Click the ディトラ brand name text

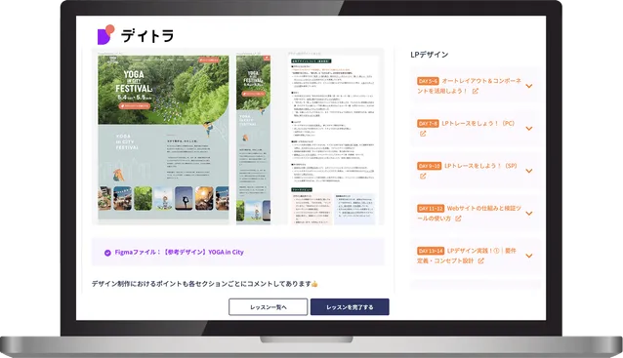click(x=147, y=36)
